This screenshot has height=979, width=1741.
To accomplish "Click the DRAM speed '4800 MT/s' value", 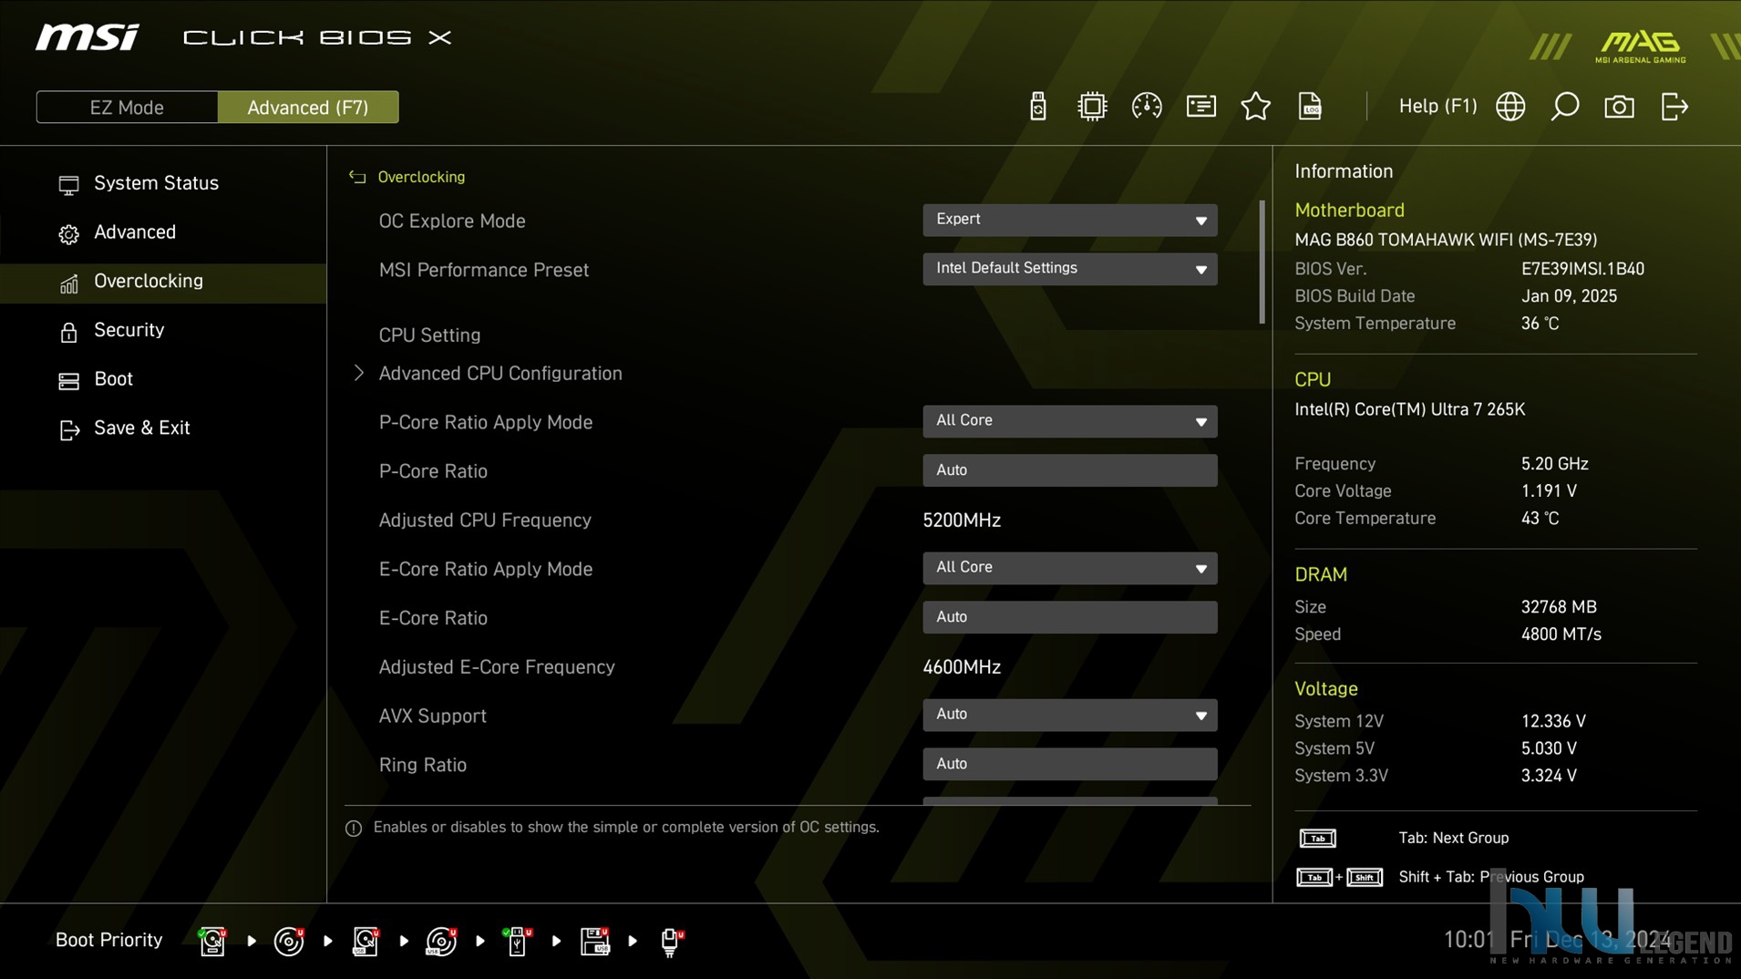I will pyautogui.click(x=1561, y=634).
